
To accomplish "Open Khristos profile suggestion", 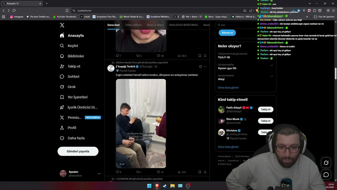I will [232, 130].
